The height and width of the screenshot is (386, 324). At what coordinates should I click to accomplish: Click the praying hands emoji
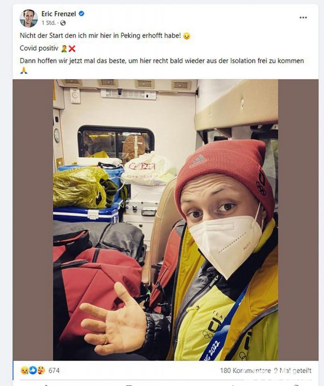pos(24,71)
